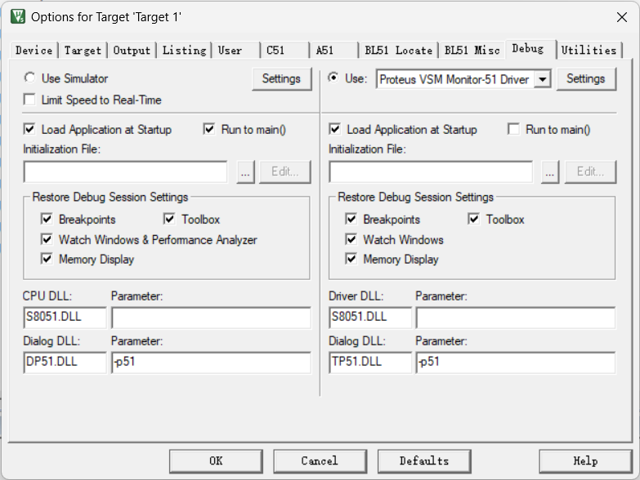The height and width of the screenshot is (480, 640).
Task: Browse for simulator initialization file
Action: (245, 172)
